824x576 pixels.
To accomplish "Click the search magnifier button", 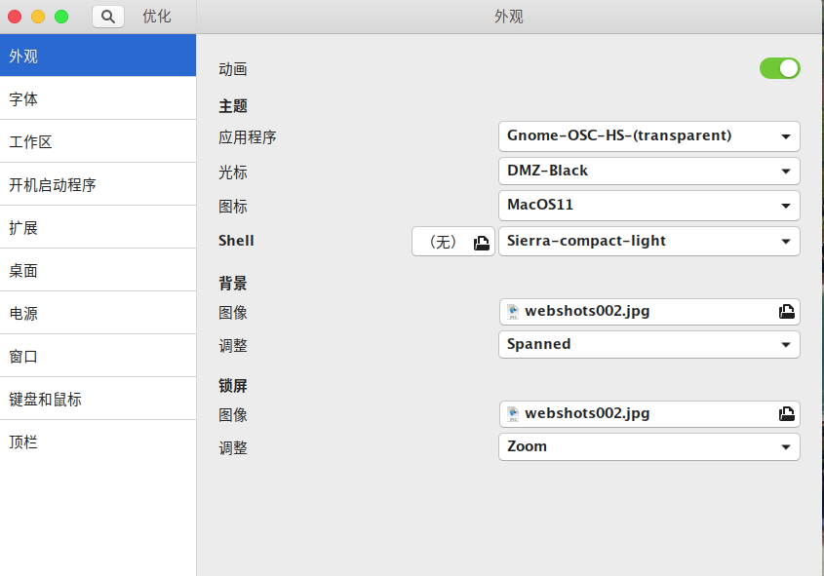I will pyautogui.click(x=107, y=17).
